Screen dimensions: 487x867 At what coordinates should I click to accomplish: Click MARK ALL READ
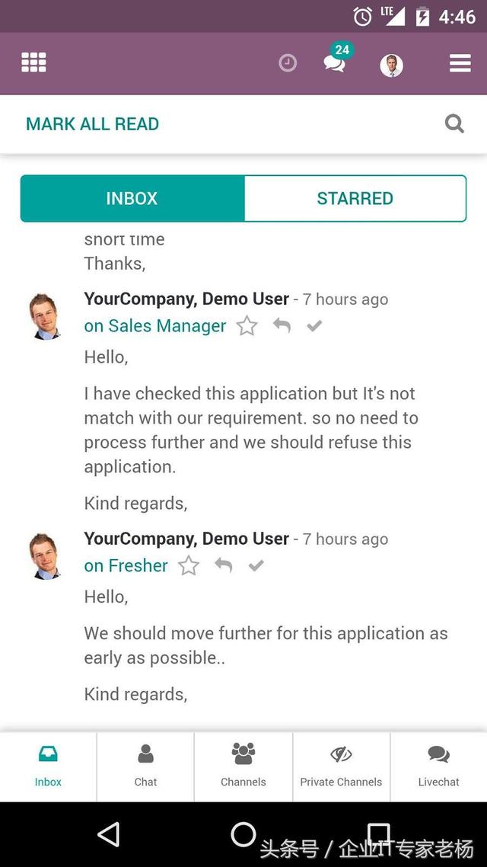tap(92, 123)
